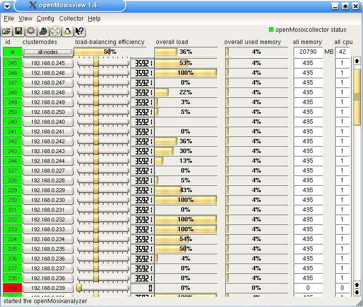
Task: Click the green 'all' id box
Action: tap(13, 52)
